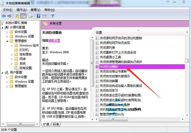The width and height of the screenshot is (191, 133).
Task: Click the Forward arrow toolbar icon
Action: pos(9,16)
